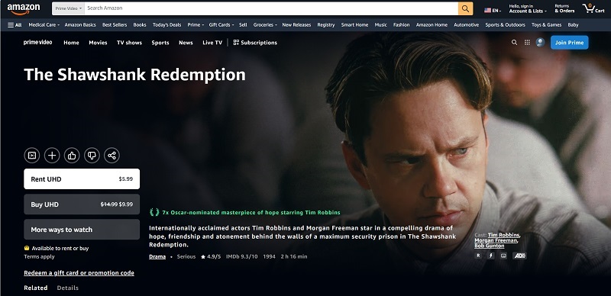Open TV shows menu item
Screen dimensions: 611x296
[x=129, y=43]
